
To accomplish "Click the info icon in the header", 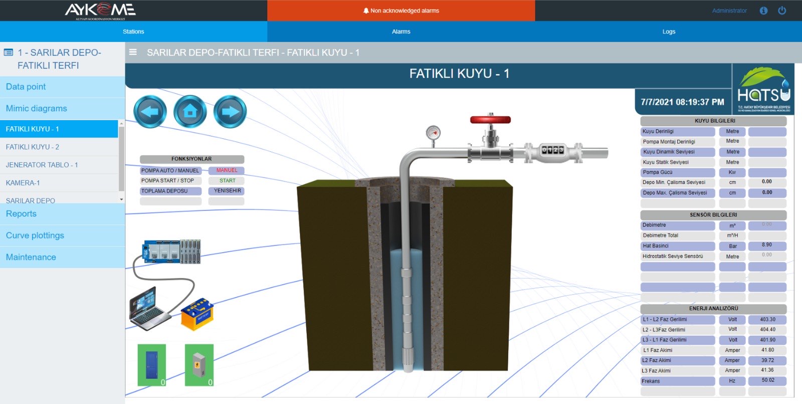I will (x=763, y=11).
